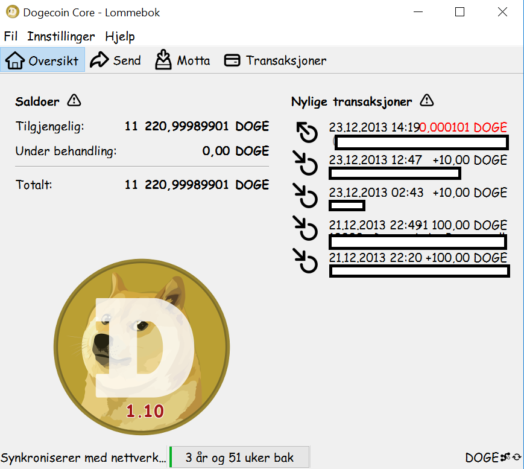Image resolution: width=524 pixels, height=469 pixels.
Task: Click the warning icon beside Nylige transaksjoner
Action: [427, 100]
